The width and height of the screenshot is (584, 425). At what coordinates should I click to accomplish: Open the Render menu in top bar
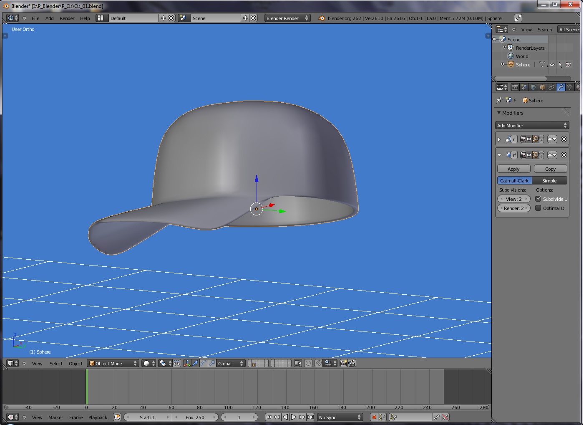[67, 18]
